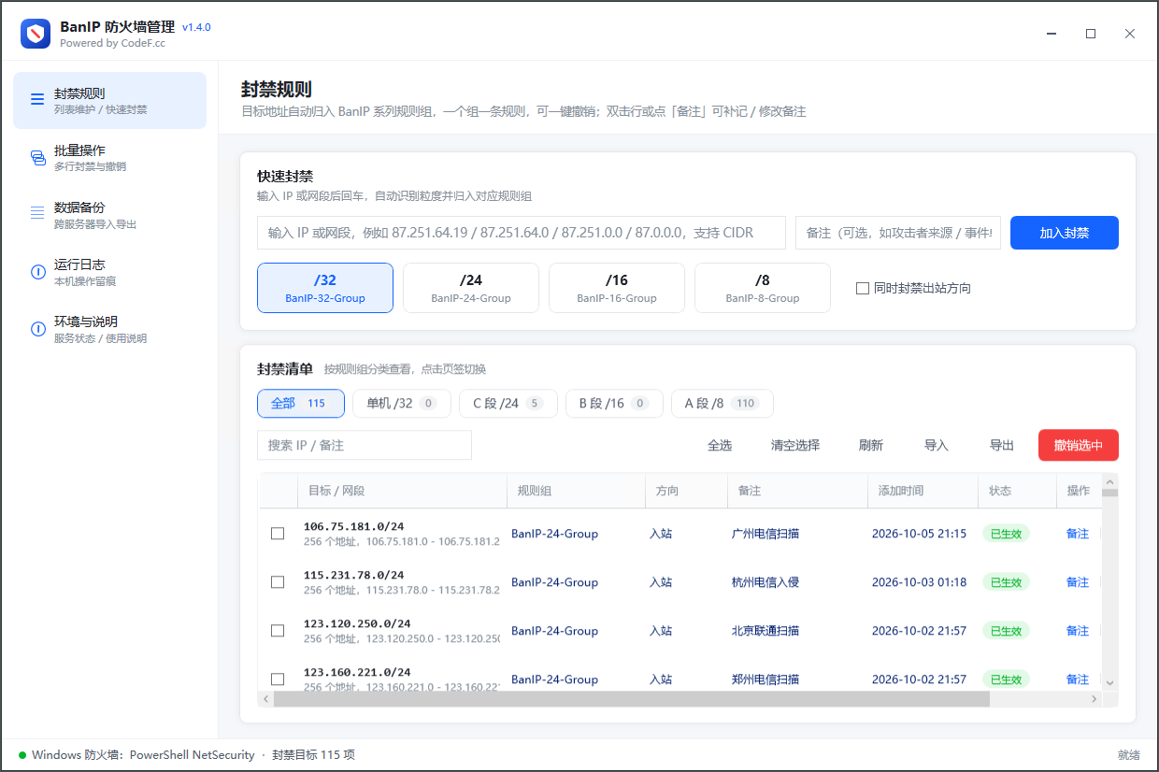Click the 清空选择 button
The height and width of the screenshot is (772, 1159).
[x=795, y=445]
